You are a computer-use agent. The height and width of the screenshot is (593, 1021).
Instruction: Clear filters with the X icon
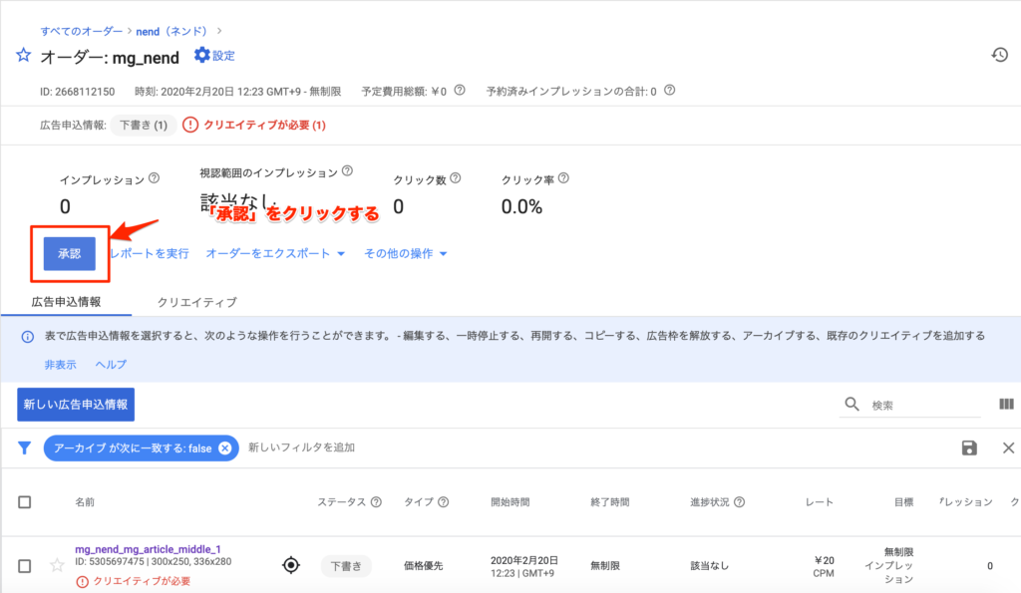[1008, 447]
